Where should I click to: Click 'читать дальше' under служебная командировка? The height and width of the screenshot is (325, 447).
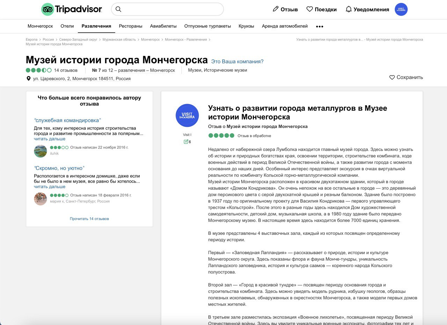click(x=50, y=139)
